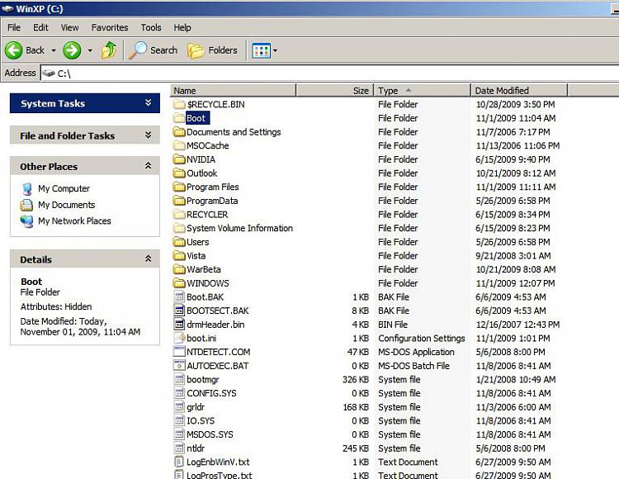Viewport: 619px width, 479px height.
Task: Expand the System Tasks panel
Action: tap(148, 103)
